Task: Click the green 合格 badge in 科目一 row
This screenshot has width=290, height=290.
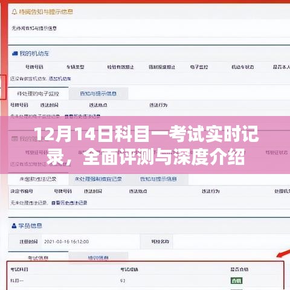Action: (236, 280)
